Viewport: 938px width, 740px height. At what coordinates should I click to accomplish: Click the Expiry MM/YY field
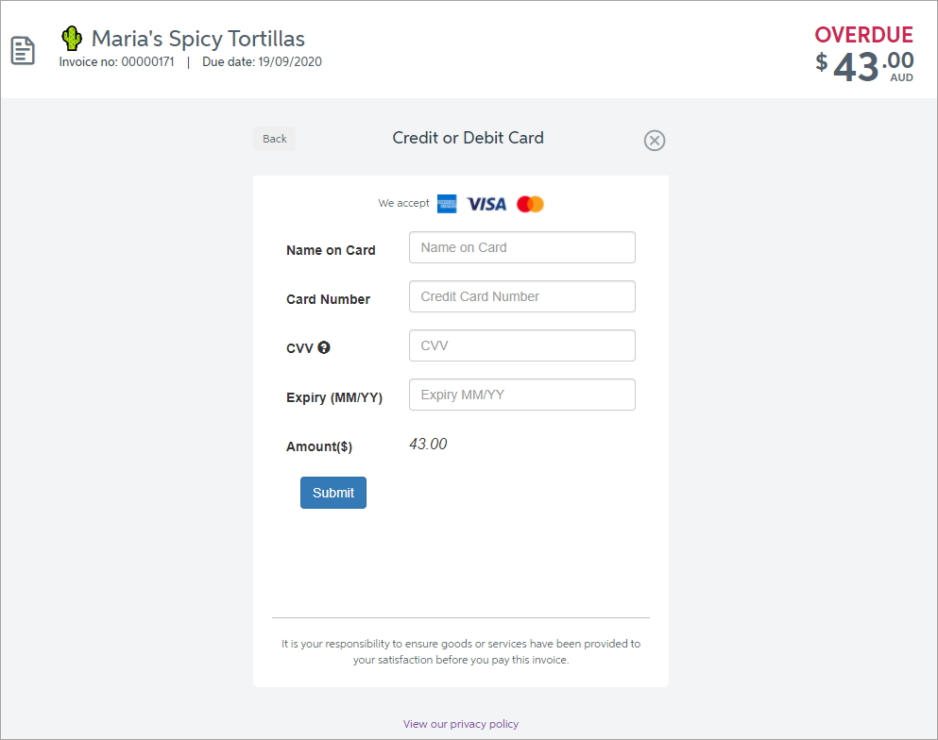tap(521, 395)
